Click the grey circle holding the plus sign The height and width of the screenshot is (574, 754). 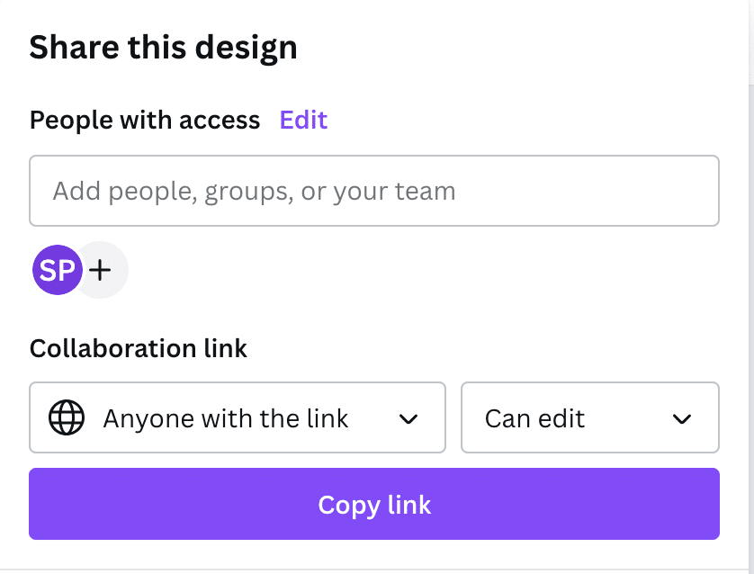click(x=110, y=269)
